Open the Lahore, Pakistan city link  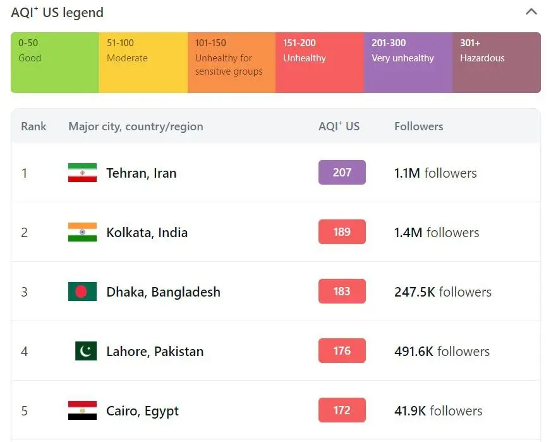155,351
